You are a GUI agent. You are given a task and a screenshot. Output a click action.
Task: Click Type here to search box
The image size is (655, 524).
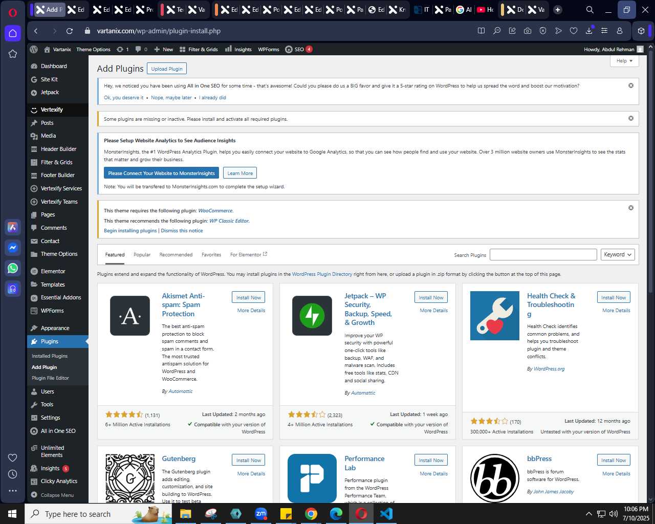point(77,514)
